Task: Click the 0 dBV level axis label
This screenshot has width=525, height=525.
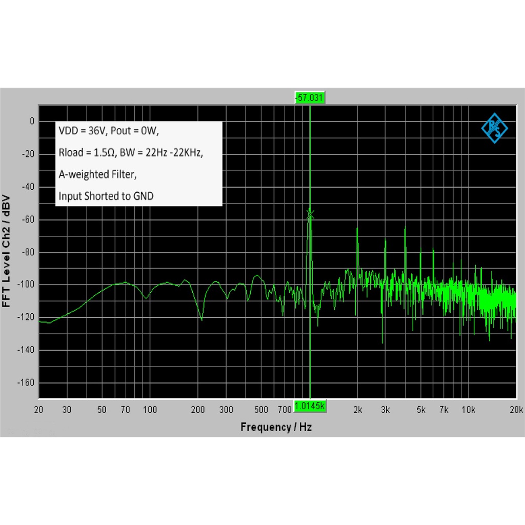Action: point(32,121)
